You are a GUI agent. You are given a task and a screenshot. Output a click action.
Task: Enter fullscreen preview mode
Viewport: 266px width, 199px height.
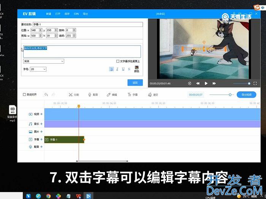pyautogui.click(x=255, y=83)
